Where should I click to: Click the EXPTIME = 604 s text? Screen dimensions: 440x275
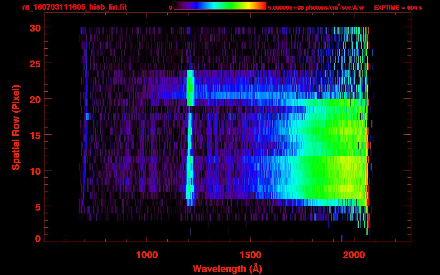(398, 8)
